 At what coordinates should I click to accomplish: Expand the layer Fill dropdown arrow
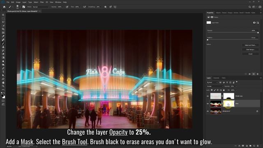pyautogui.click(x=236, y=90)
